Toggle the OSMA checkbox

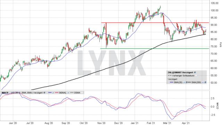coord(82,93)
